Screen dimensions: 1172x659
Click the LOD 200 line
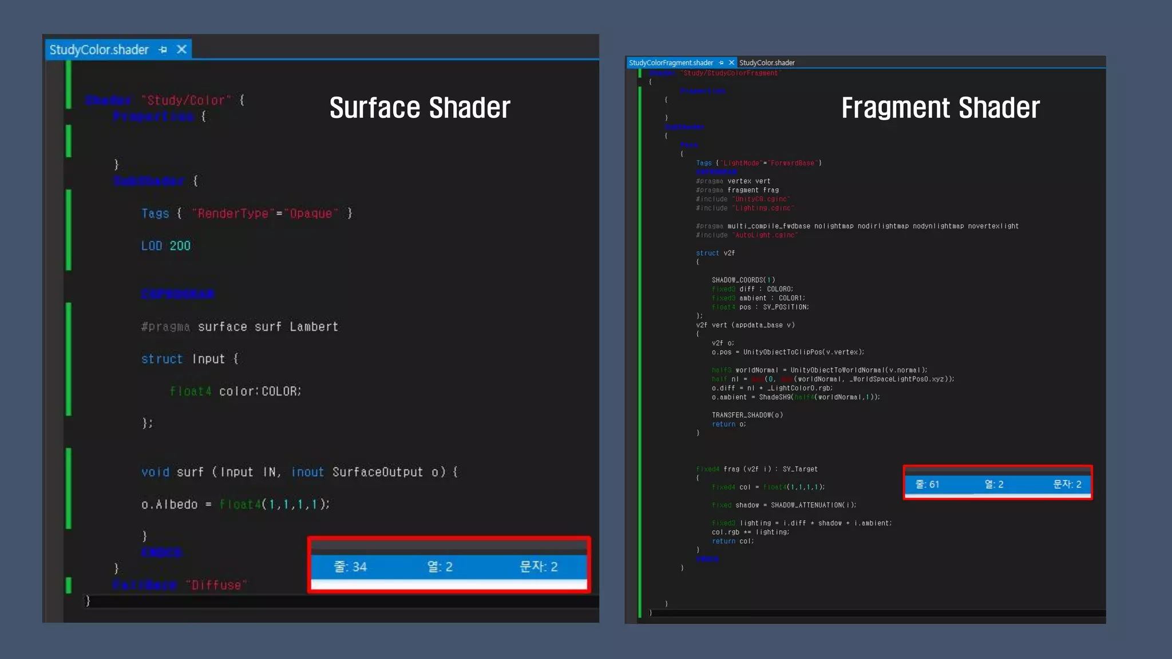166,246
